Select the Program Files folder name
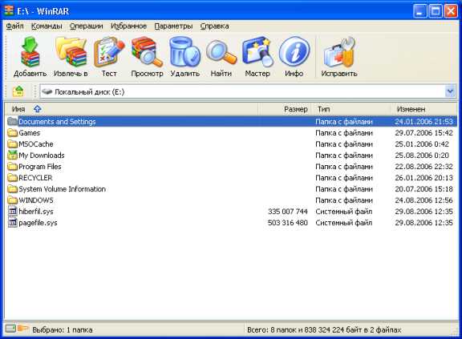Screen dimensions: 462x339 (40, 167)
